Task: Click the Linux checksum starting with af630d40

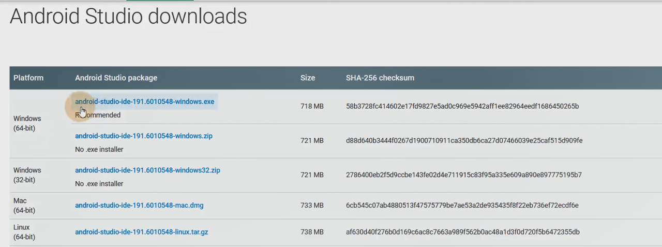Action: coord(462,232)
